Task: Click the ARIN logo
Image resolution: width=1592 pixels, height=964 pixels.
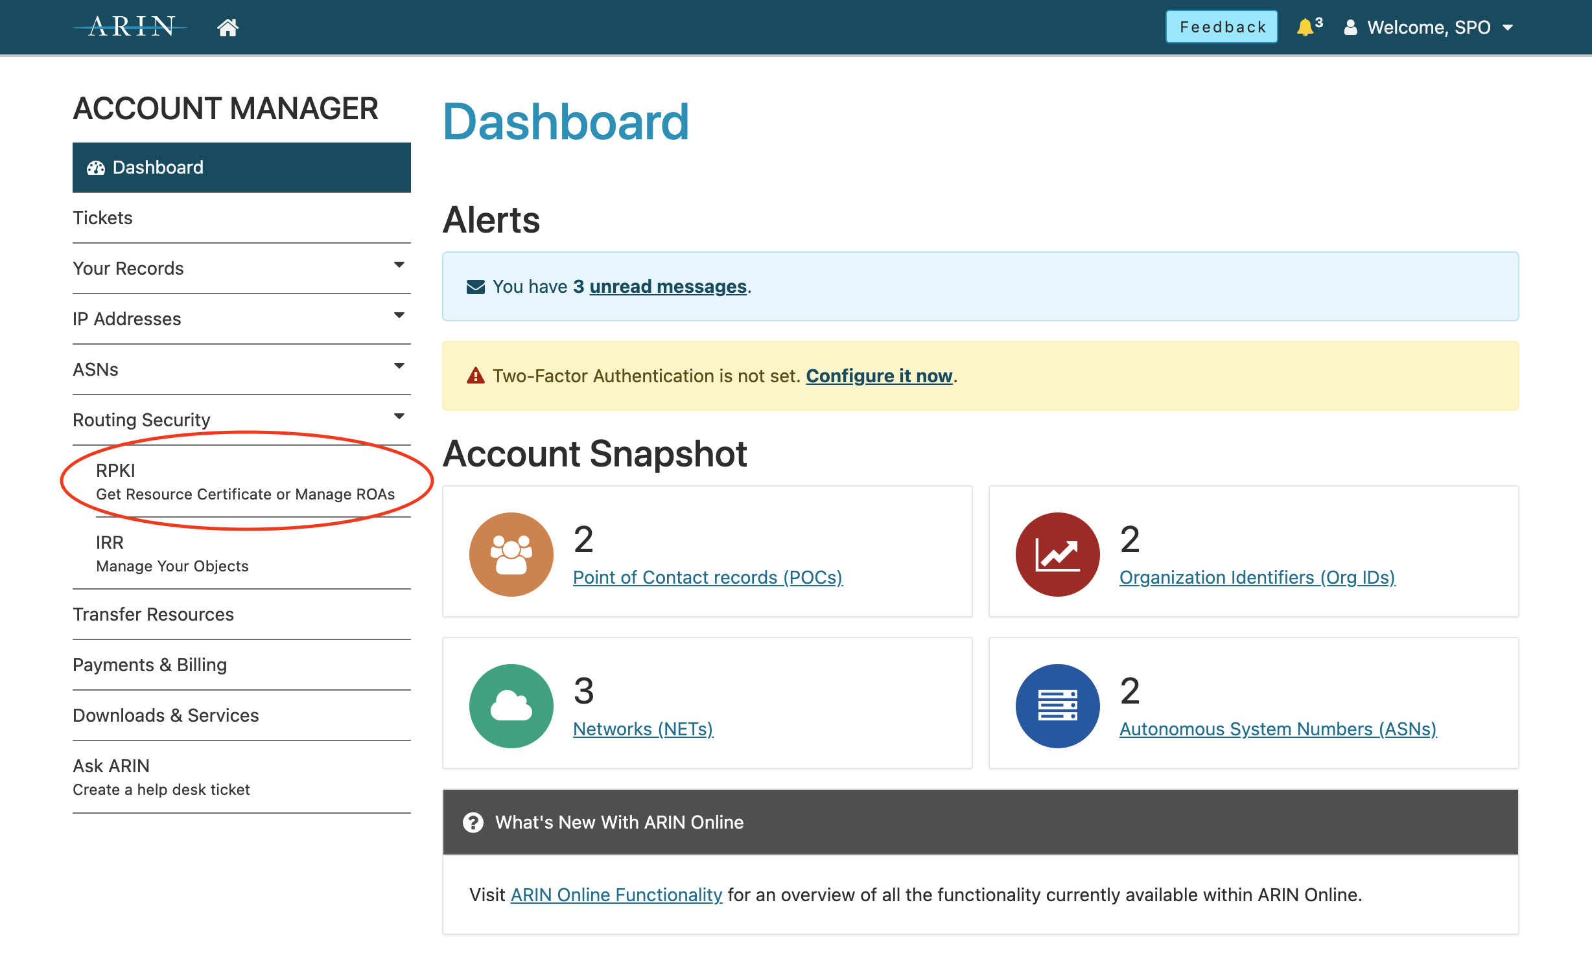Action: (x=131, y=27)
